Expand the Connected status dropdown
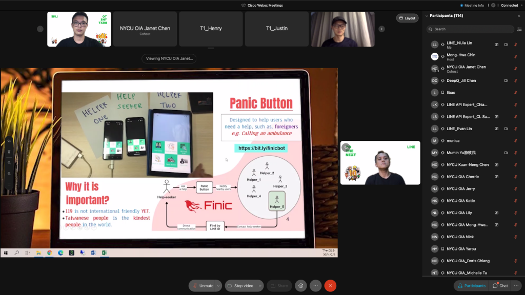This screenshot has height=295, width=525. point(521,5)
